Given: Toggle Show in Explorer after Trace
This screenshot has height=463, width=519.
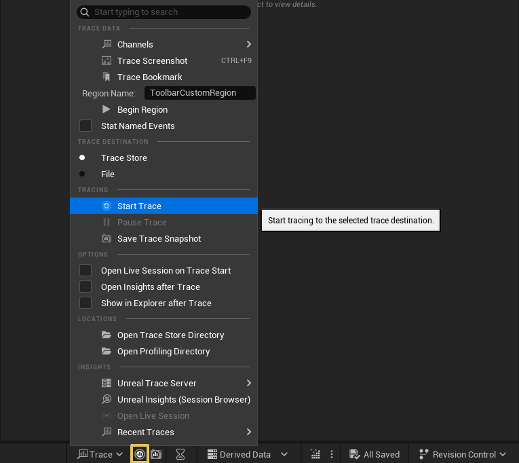Looking at the screenshot, I should (85, 303).
